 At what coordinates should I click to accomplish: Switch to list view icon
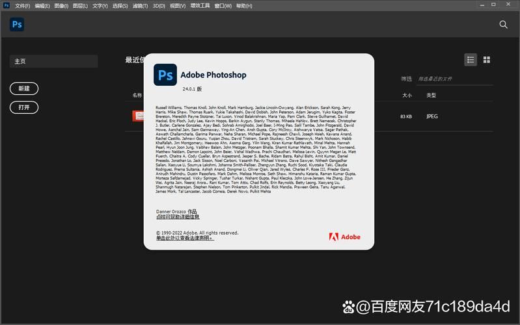click(471, 60)
